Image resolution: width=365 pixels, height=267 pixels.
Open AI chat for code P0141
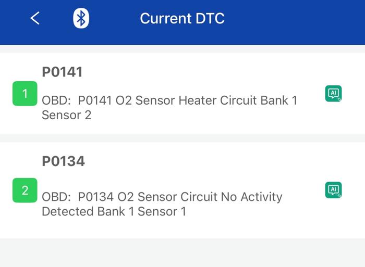tap(333, 93)
